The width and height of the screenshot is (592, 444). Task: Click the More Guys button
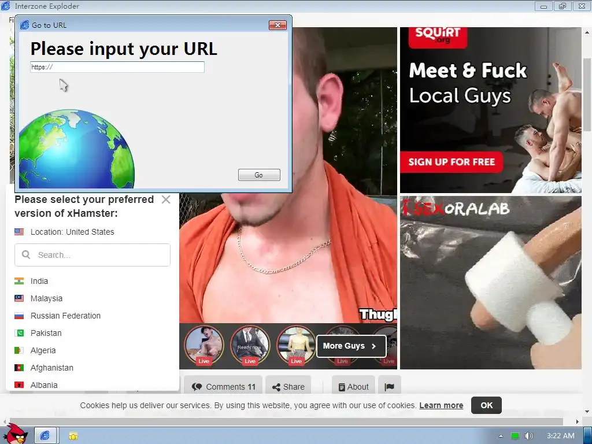point(351,346)
